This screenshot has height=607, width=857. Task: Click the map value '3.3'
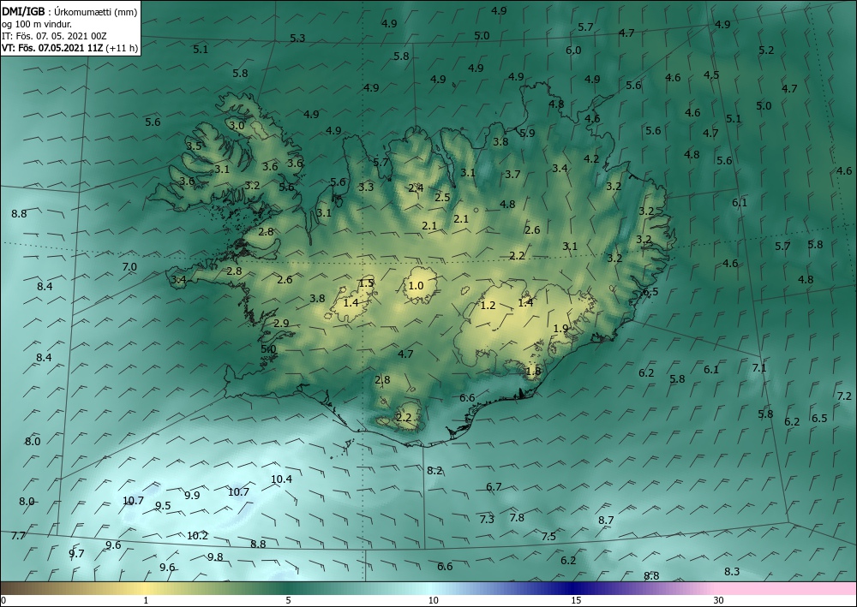[x=366, y=187]
